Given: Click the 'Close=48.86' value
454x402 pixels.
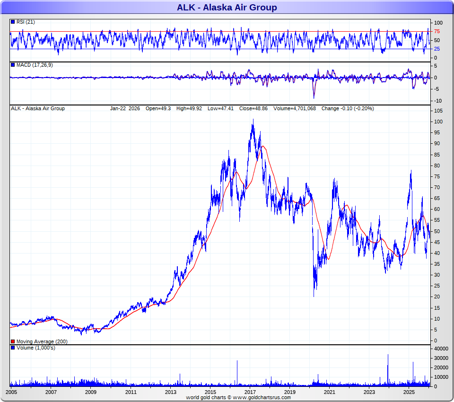Looking at the screenshot, I should pyautogui.click(x=253, y=108).
